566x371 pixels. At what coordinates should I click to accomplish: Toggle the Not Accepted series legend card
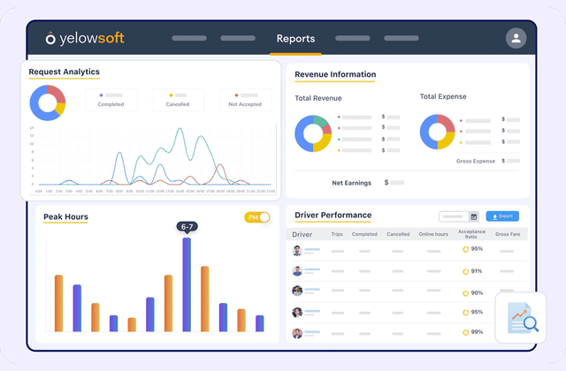245,99
